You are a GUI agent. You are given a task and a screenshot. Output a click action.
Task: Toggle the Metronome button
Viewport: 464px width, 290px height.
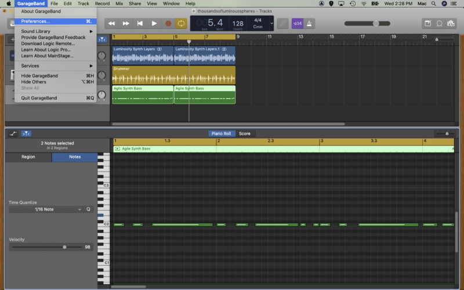(309, 23)
